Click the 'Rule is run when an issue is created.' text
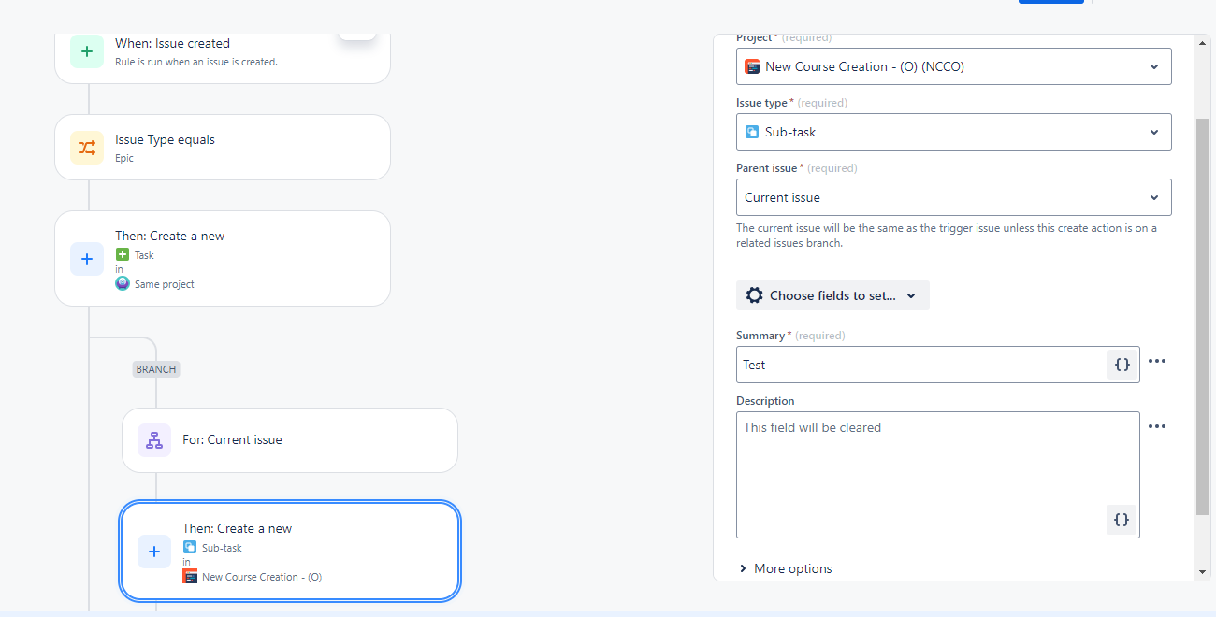The image size is (1216, 617). click(x=196, y=62)
